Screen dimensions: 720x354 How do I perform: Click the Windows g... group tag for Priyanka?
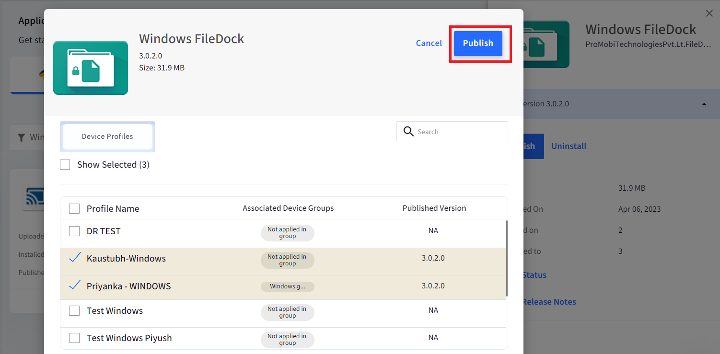tap(288, 286)
